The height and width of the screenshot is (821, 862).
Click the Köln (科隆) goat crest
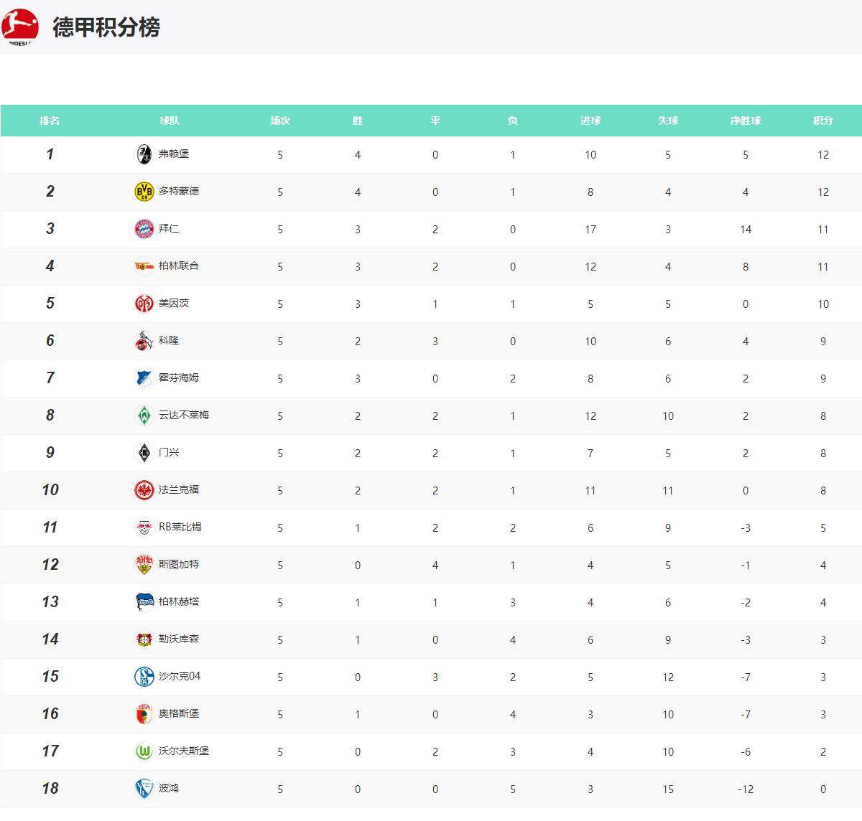(144, 340)
